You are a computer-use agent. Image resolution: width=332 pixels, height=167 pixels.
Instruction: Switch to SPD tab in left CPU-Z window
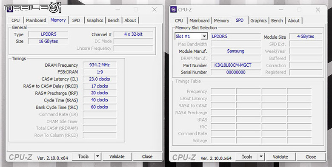tap(76, 20)
